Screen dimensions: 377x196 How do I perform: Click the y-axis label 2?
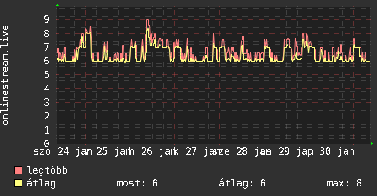[47, 116]
